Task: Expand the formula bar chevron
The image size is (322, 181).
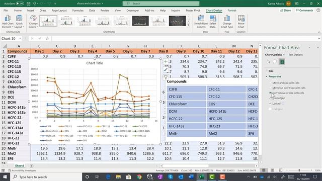Action: pyautogui.click(x=319, y=38)
